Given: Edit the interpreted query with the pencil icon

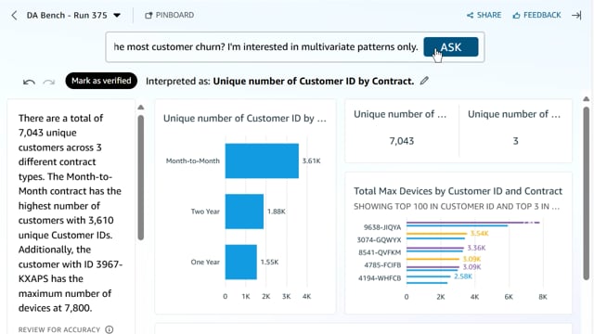Looking at the screenshot, I should pos(424,81).
